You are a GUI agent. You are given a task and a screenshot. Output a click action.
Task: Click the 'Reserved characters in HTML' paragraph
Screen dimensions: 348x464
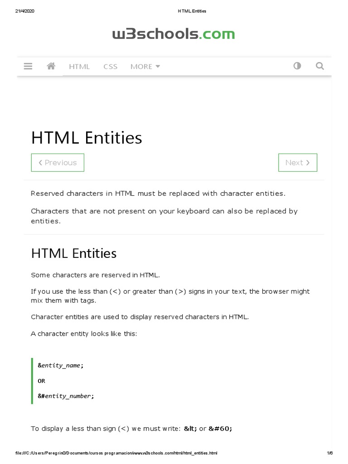tap(158, 193)
